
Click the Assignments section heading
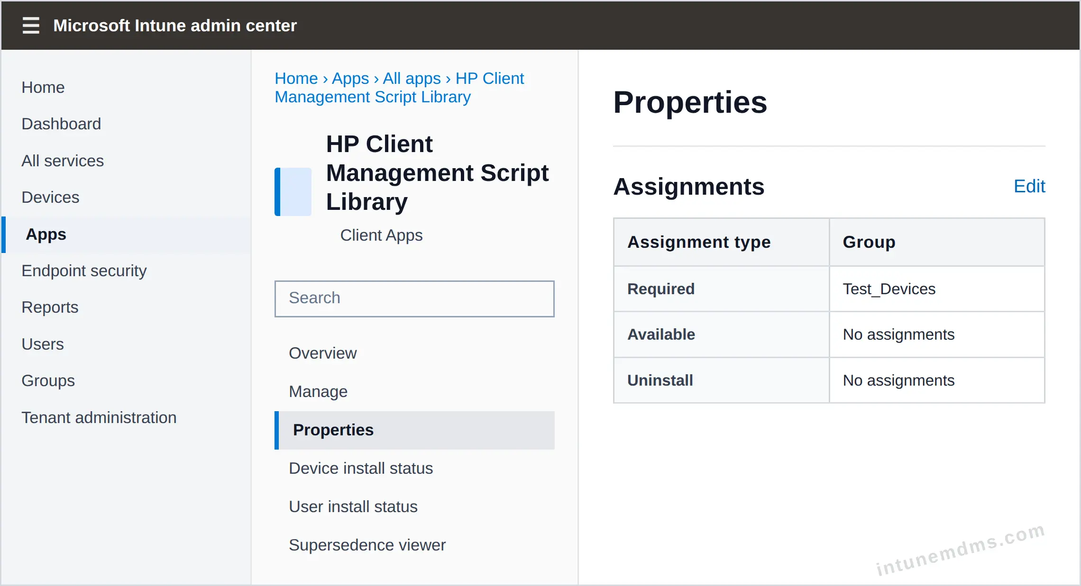(x=689, y=186)
